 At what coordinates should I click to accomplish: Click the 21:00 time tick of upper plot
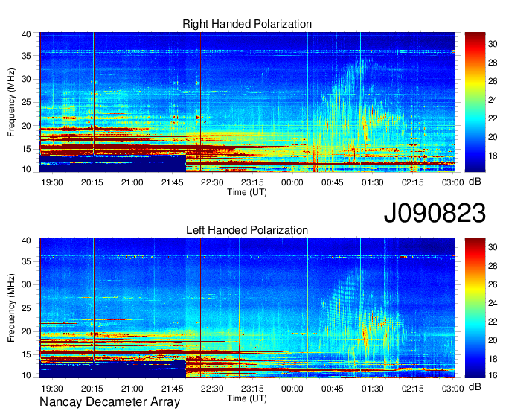pyautogui.click(x=132, y=182)
